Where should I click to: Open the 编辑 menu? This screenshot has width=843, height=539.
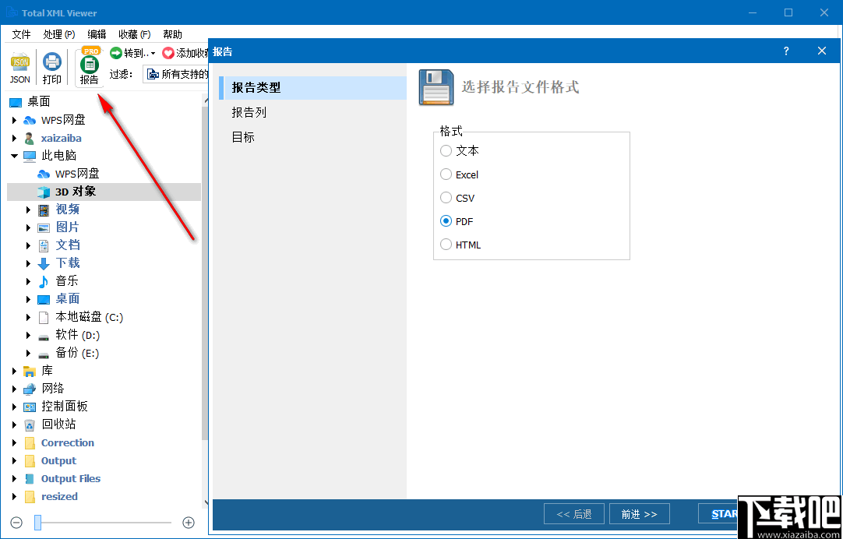[x=97, y=33]
